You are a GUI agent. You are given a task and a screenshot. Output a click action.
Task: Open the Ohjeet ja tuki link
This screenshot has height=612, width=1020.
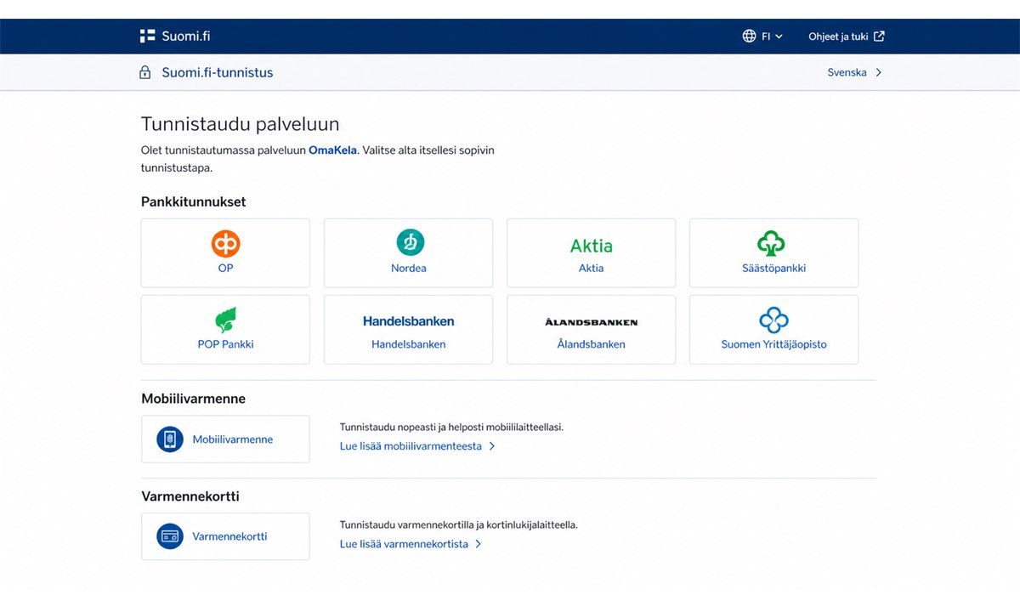click(x=838, y=37)
